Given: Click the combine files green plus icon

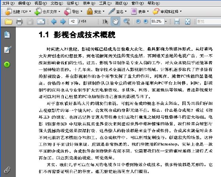Looking at the screenshot, I should click(x=38, y=11).
